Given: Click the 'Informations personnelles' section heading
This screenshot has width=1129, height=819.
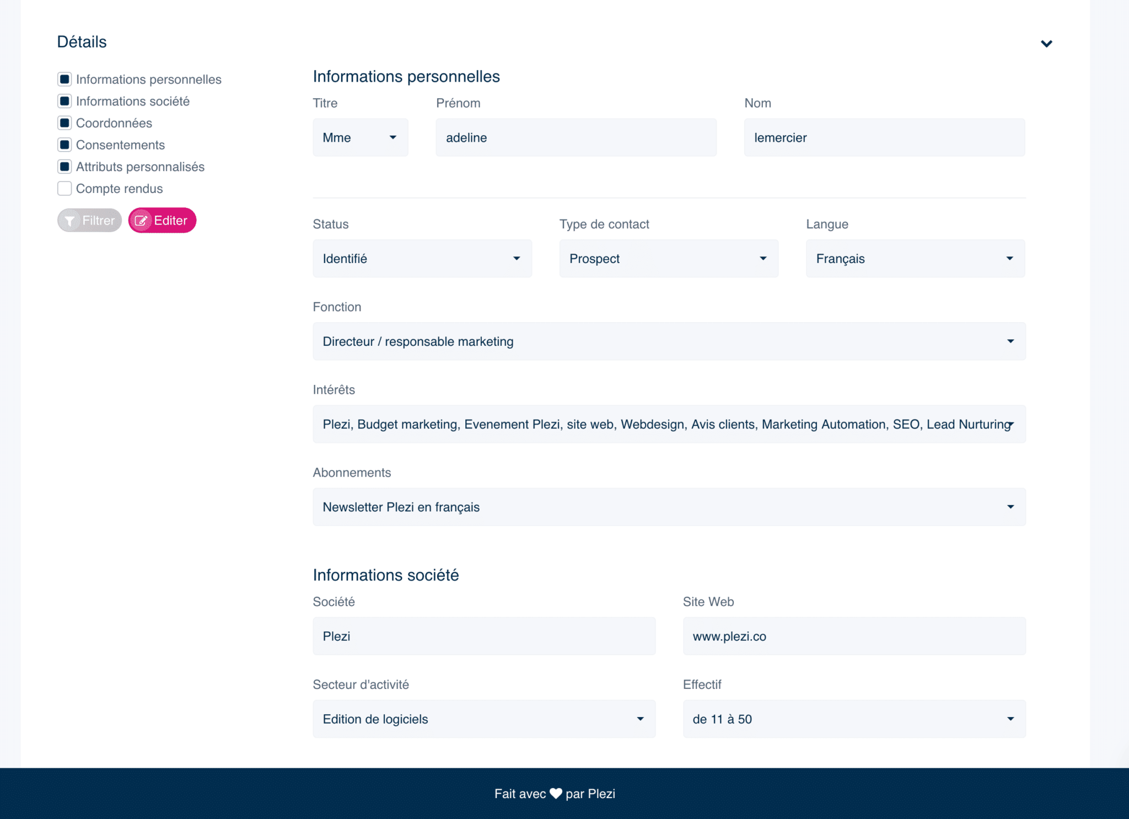Looking at the screenshot, I should pyautogui.click(x=406, y=76).
